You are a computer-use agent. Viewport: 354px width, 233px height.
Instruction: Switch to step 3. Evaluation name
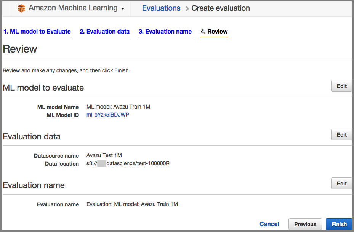(165, 32)
